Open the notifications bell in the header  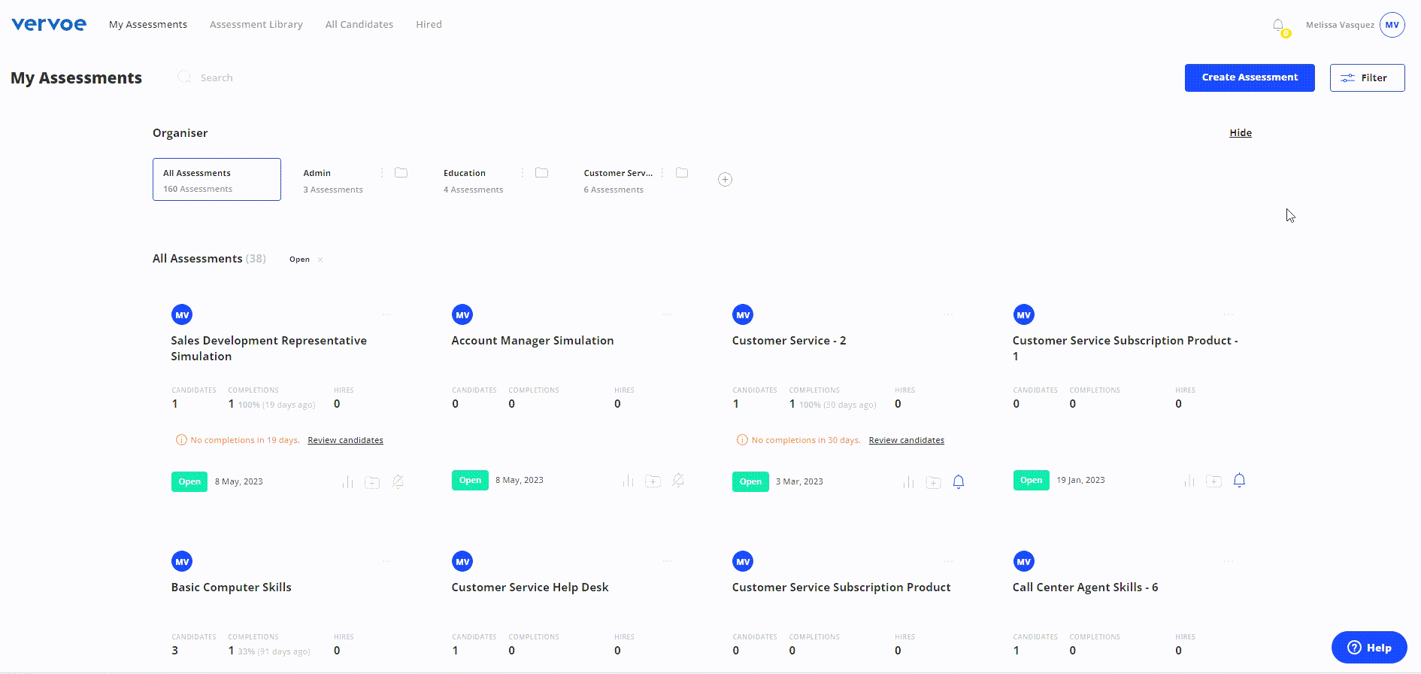[x=1278, y=25]
